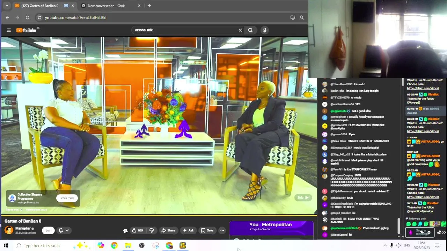
Task: Start voice search with the microphone
Action: tap(265, 30)
